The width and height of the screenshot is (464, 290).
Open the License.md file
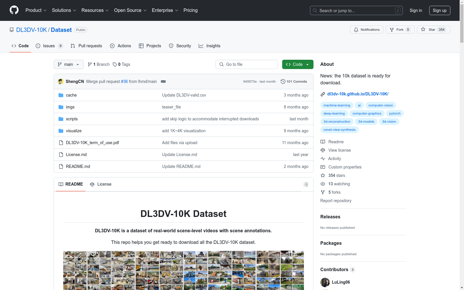click(76, 155)
